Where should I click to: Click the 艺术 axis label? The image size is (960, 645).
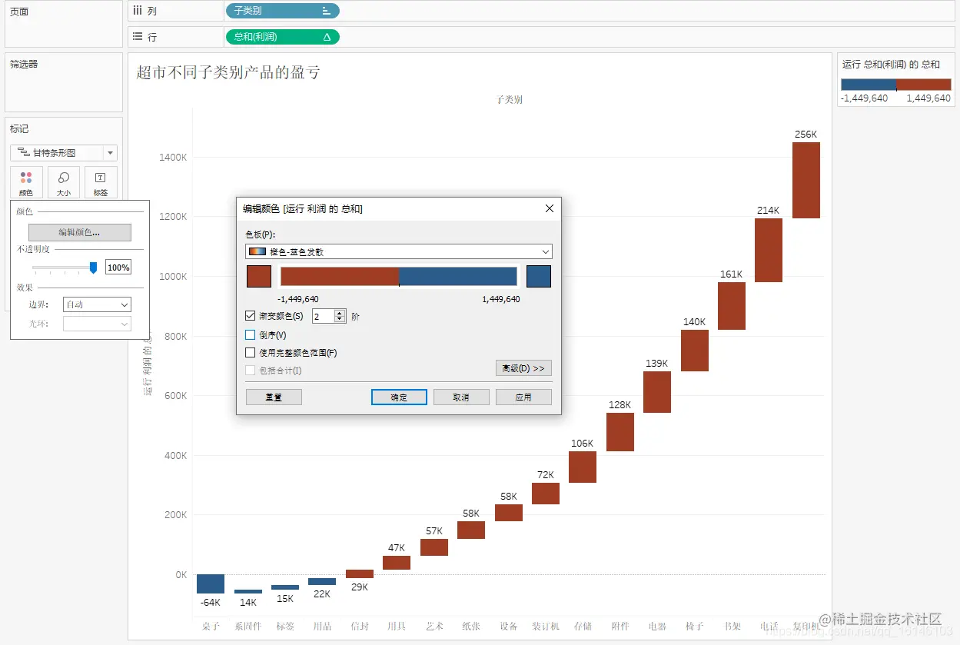(x=434, y=627)
